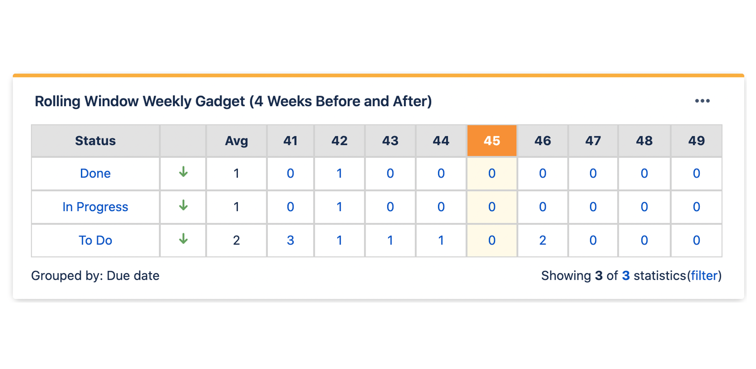Click the Avg column header
This screenshot has width=756, height=369.
[x=236, y=141]
